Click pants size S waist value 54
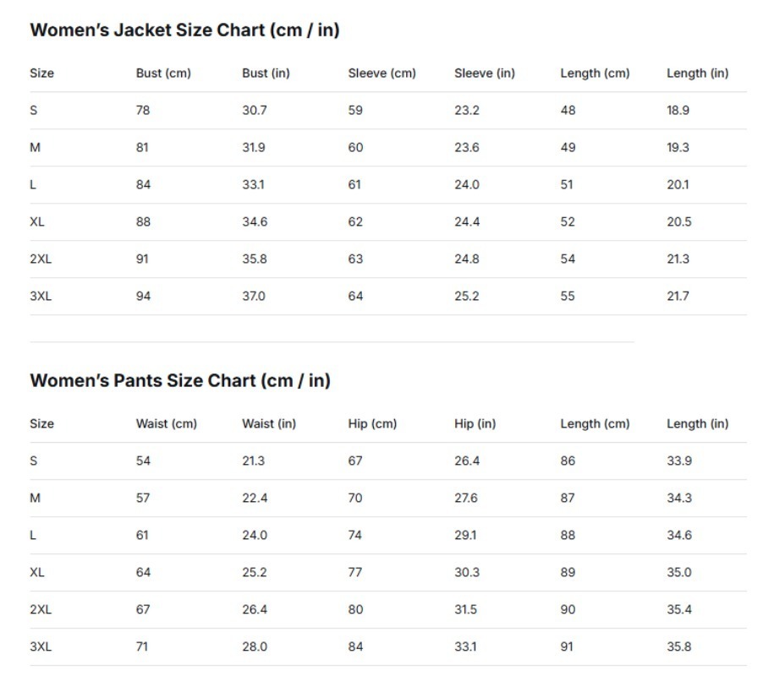Image resolution: width=763 pixels, height=676 pixels. point(143,461)
